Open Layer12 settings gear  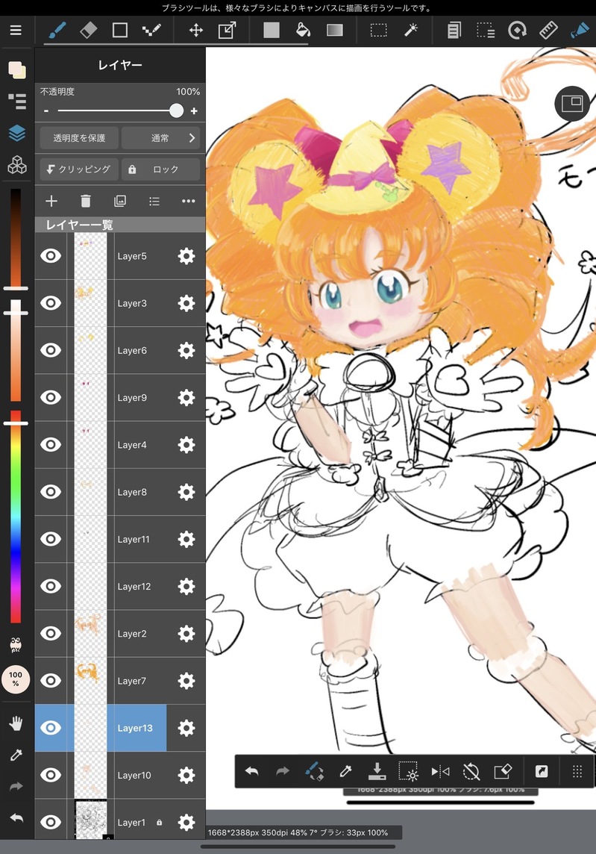coord(186,586)
